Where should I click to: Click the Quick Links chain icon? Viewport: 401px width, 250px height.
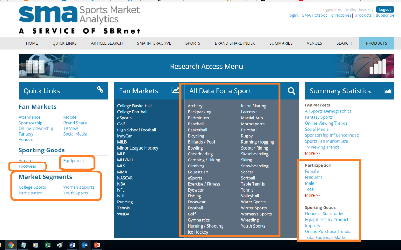coord(100,90)
